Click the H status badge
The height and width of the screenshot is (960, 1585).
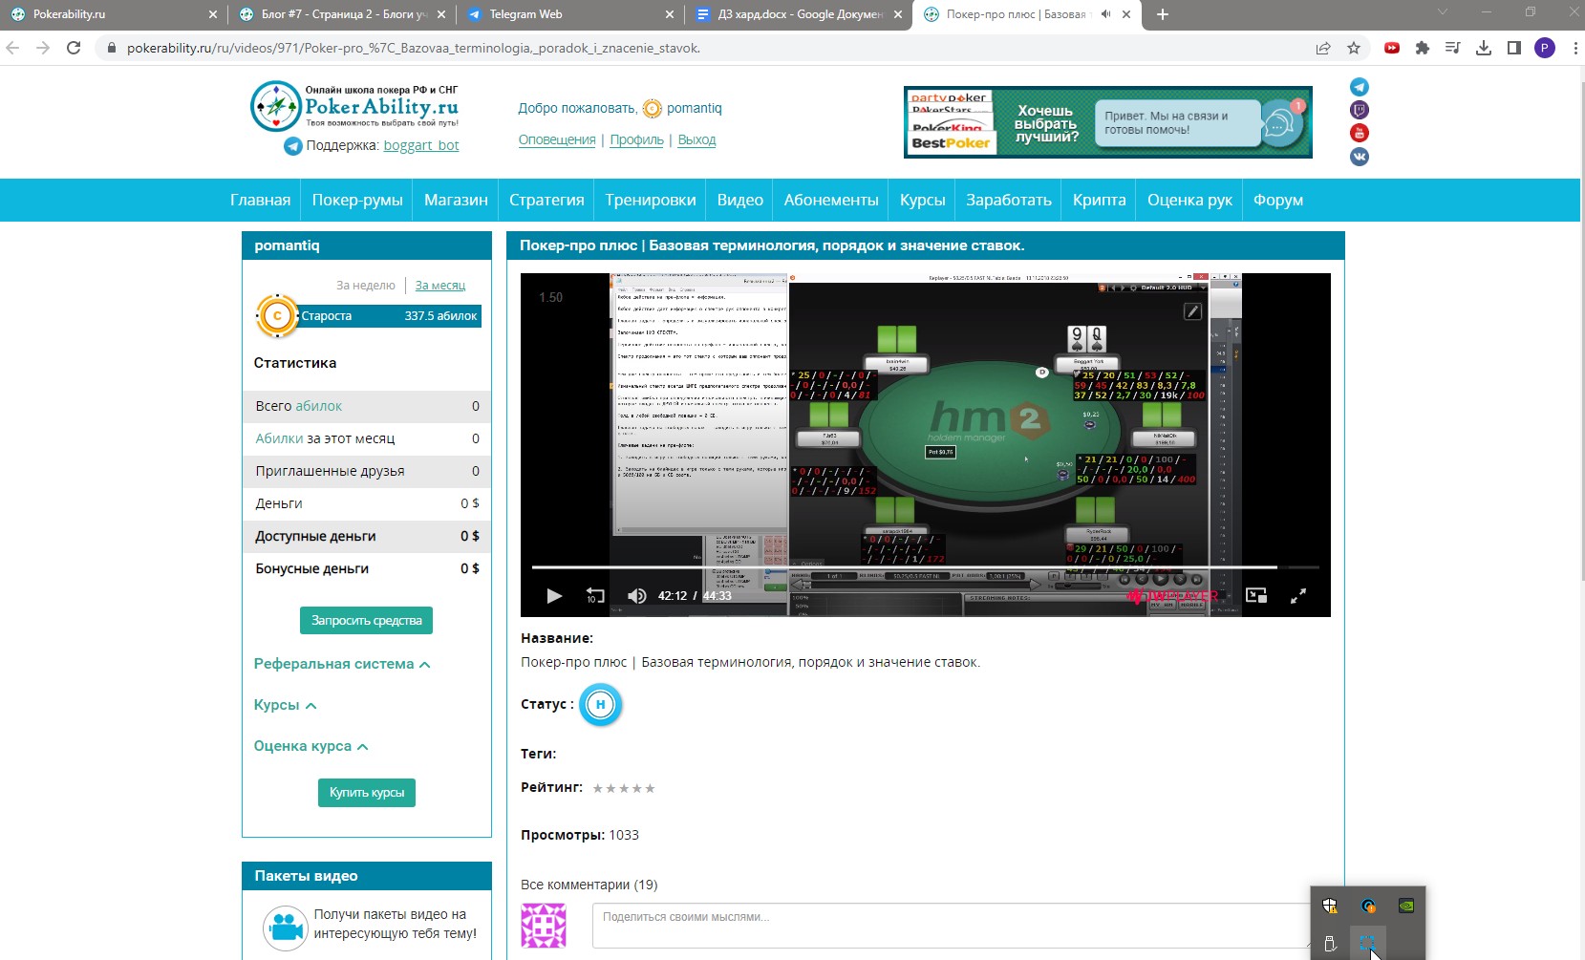click(601, 705)
